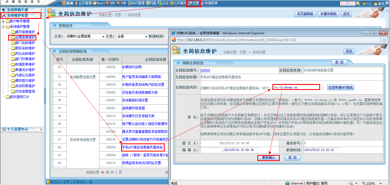Click the 网盘 network disk icon
390x185 pixels.
coord(148,3)
